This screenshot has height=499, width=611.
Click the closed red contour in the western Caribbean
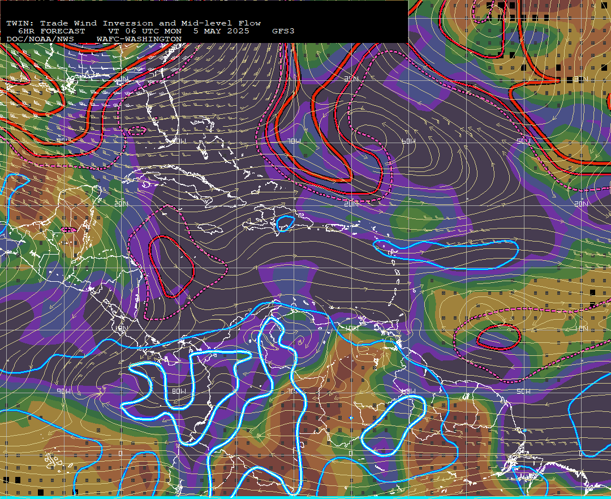click(171, 266)
